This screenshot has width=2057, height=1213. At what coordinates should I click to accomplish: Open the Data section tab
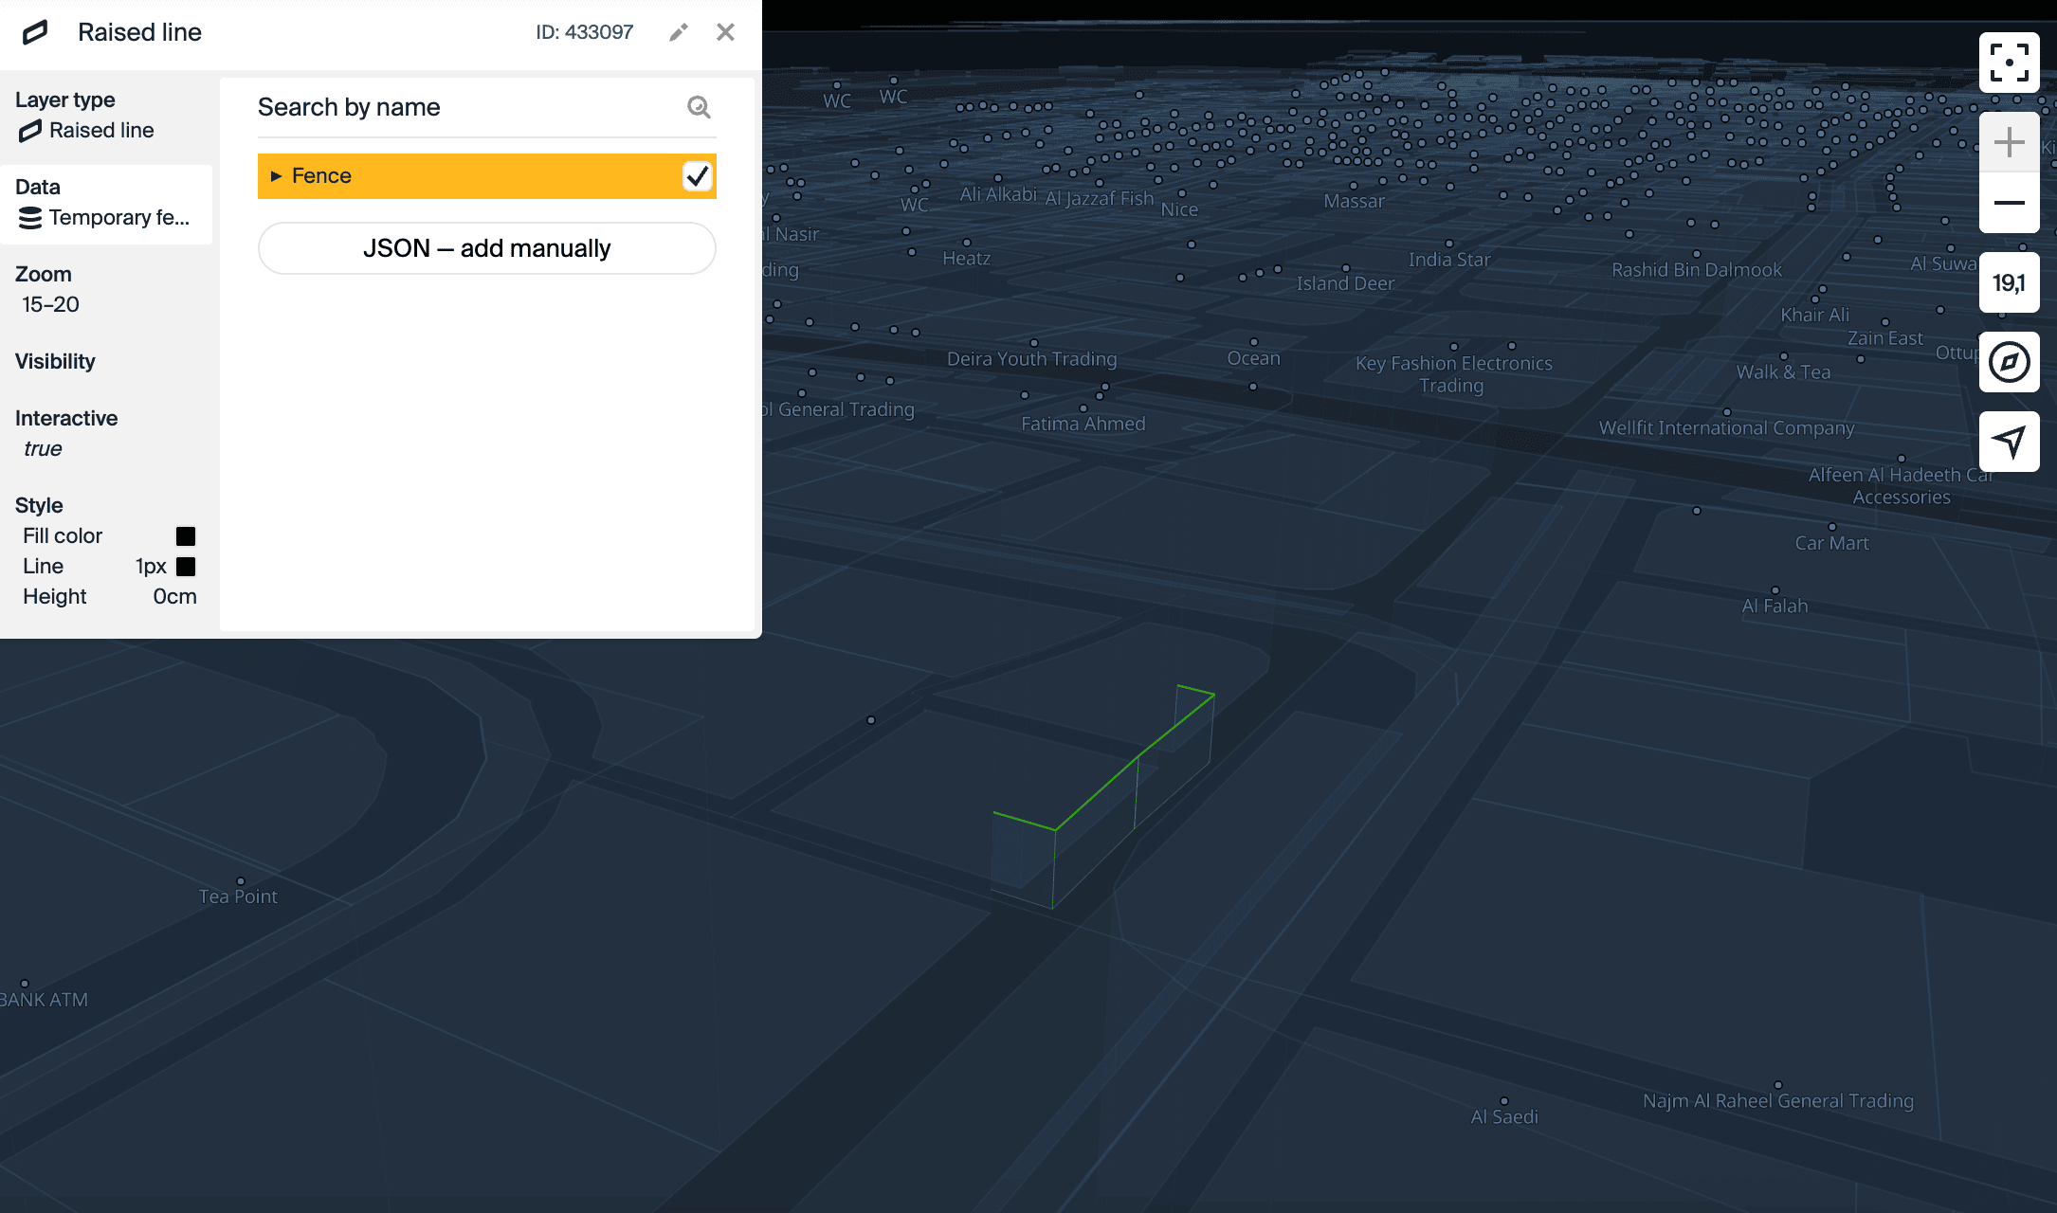106,204
